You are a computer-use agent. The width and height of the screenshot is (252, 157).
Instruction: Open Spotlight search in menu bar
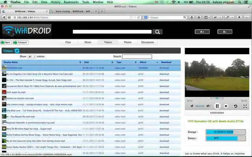click(239, 2)
